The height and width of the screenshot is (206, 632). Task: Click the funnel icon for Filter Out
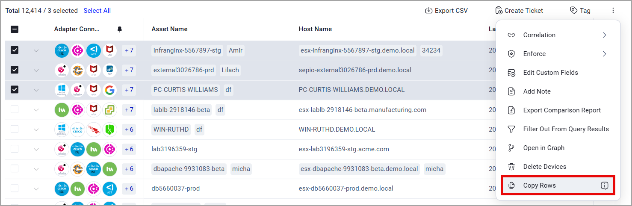pos(511,129)
